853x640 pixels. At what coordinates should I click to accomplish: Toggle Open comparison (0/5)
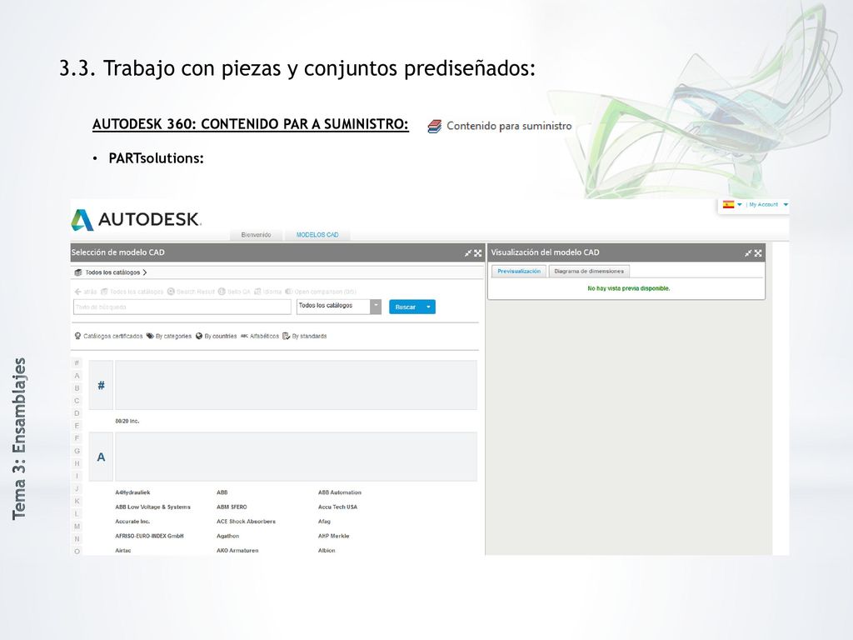click(x=321, y=292)
